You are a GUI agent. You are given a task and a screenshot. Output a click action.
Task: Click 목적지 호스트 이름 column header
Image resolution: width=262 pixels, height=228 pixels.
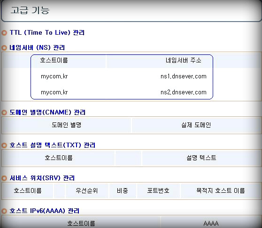[x=221, y=190]
